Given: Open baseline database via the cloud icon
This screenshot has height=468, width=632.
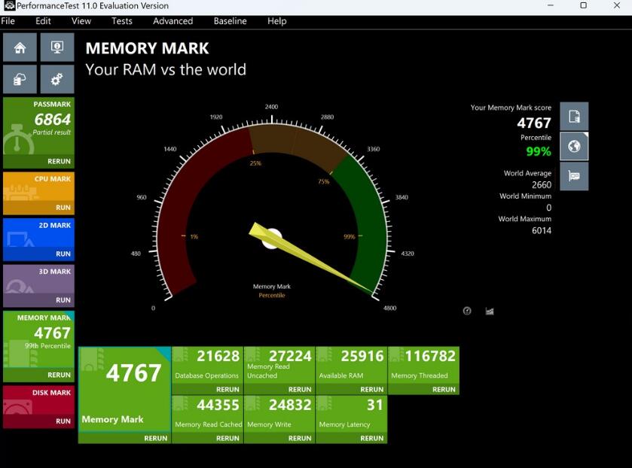Looking at the screenshot, I should [20, 78].
